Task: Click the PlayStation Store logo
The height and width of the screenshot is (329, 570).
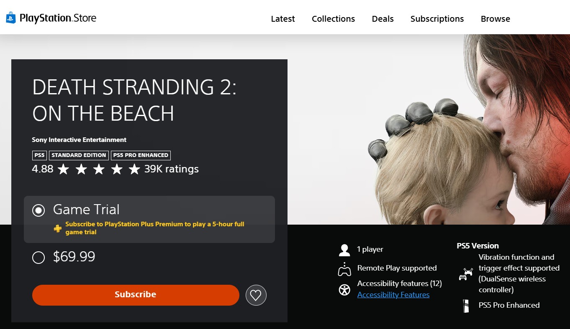Action: (x=51, y=18)
